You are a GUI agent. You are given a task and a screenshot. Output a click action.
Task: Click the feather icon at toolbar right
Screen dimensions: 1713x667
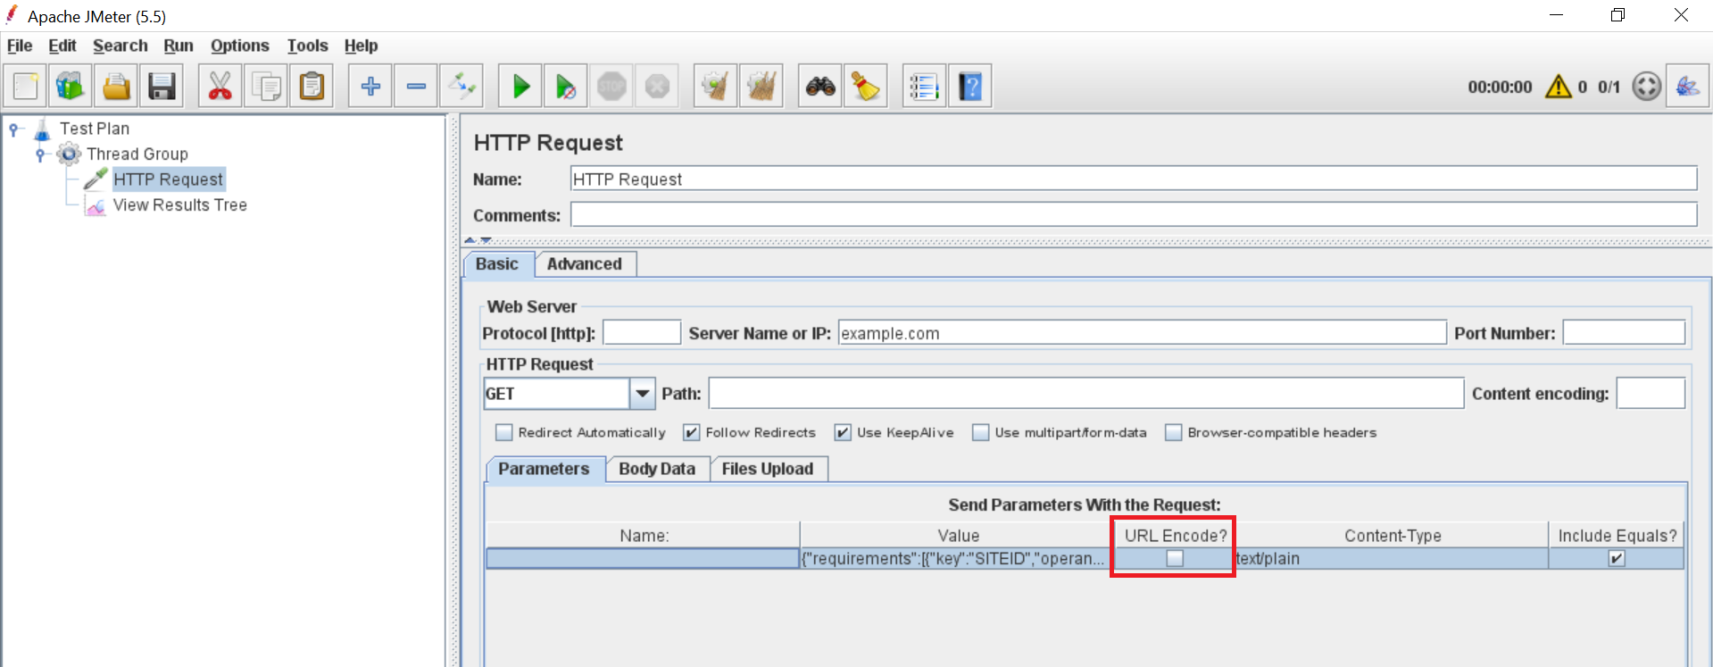(x=1688, y=87)
